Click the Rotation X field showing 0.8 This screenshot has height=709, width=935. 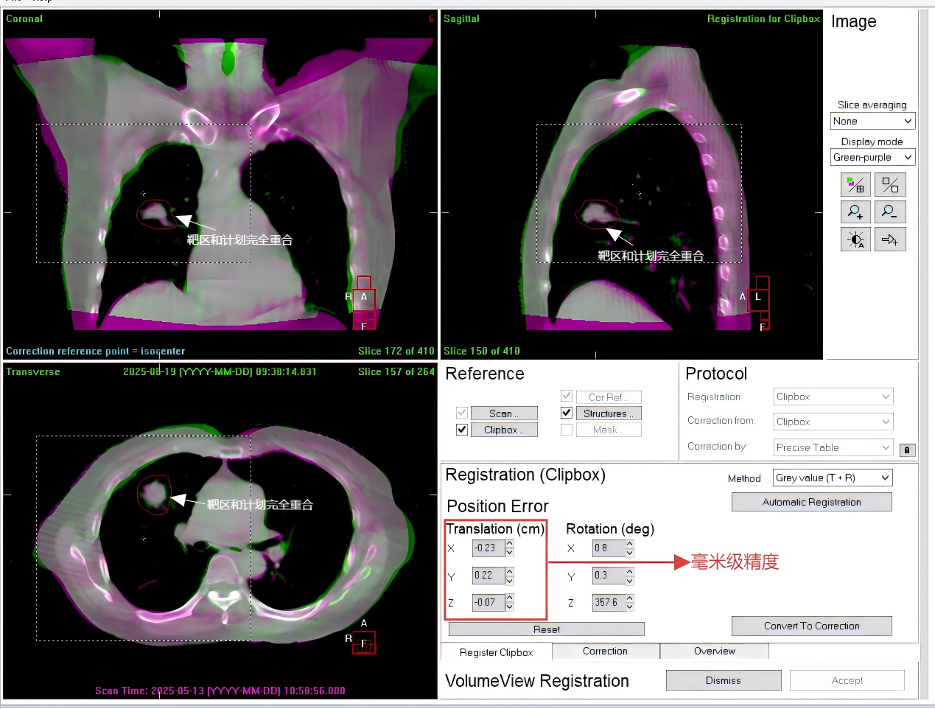pos(609,548)
